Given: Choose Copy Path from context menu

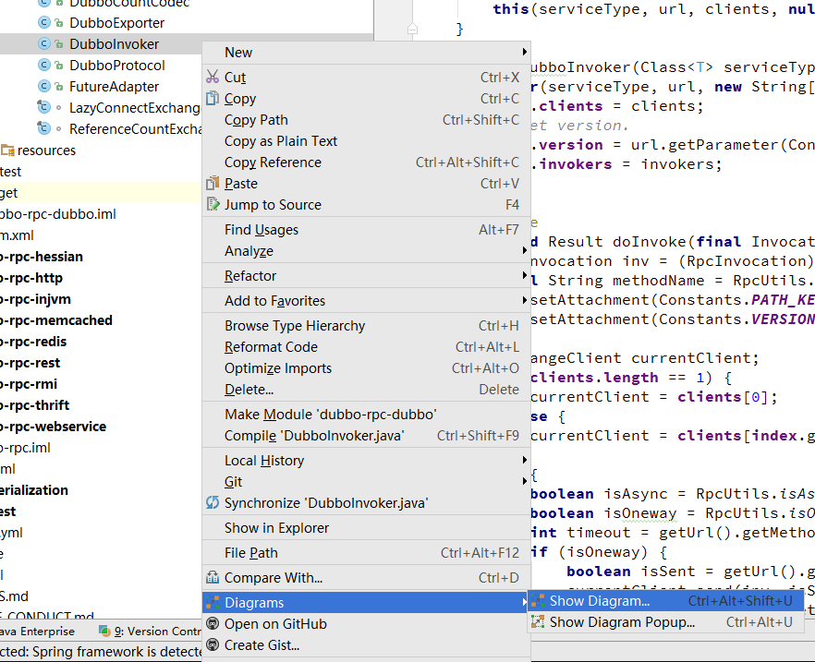Looking at the screenshot, I should [366, 120].
